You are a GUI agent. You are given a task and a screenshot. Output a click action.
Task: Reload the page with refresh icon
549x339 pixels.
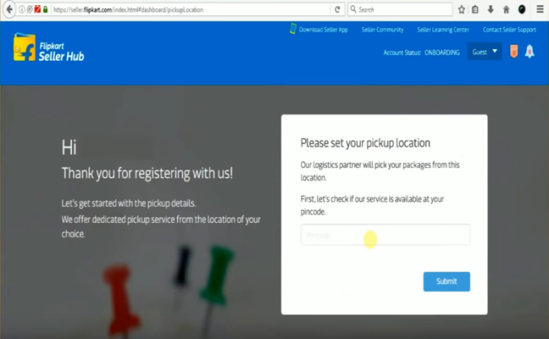(337, 9)
